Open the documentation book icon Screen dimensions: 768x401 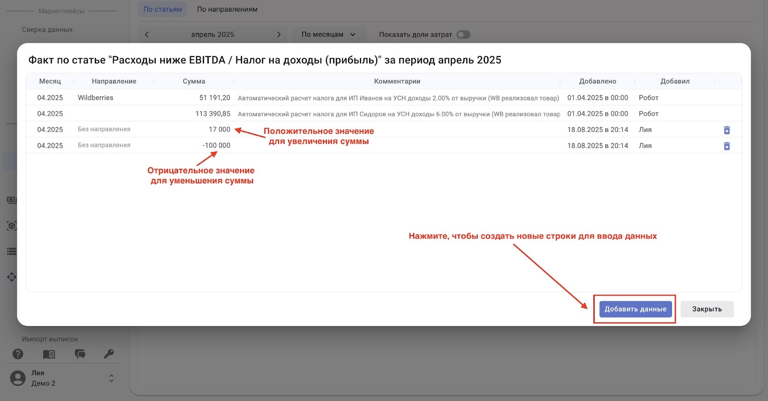(x=49, y=354)
